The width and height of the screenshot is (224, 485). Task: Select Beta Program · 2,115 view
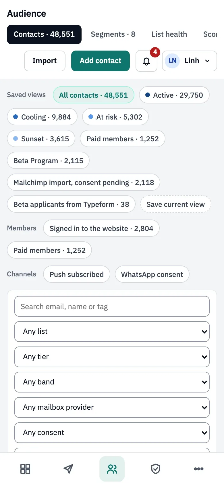48,161
